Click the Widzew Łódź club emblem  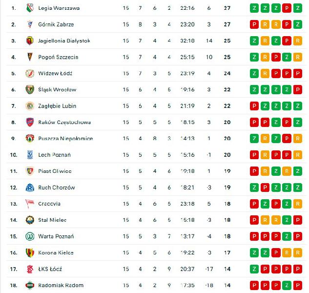pos(29,74)
